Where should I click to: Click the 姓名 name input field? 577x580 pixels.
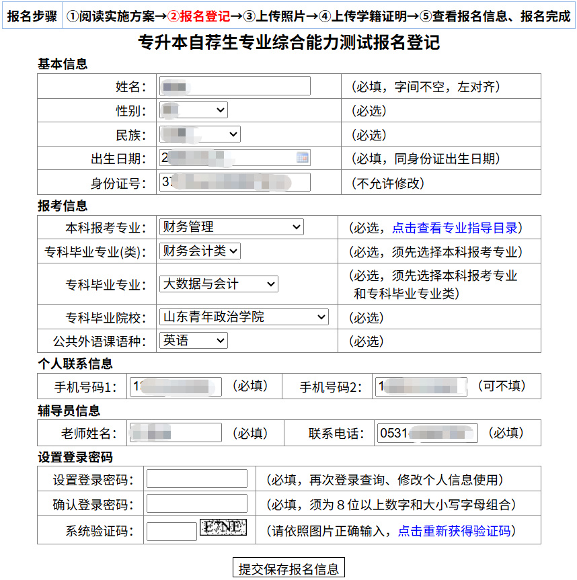(x=235, y=86)
